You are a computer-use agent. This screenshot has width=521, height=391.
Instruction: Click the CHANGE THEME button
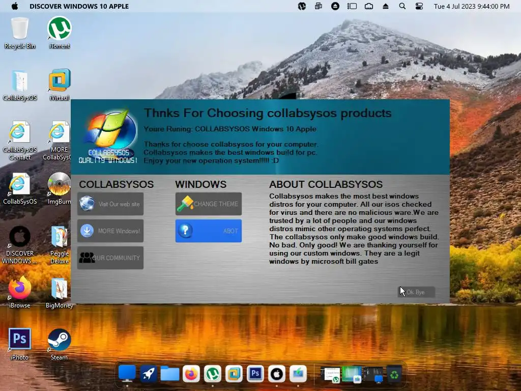coord(208,204)
